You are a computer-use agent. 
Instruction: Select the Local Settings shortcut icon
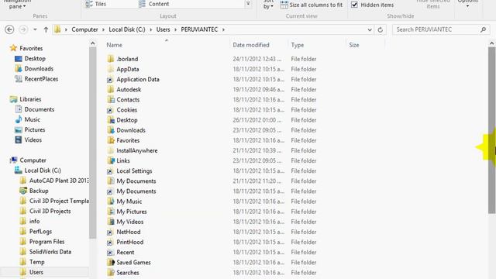[110, 171]
